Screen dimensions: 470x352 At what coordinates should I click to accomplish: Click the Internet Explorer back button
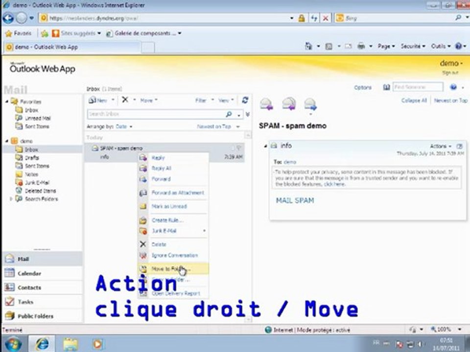coord(8,18)
